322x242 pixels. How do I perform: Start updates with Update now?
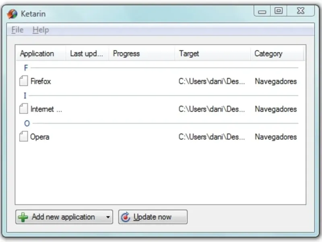tap(153, 217)
